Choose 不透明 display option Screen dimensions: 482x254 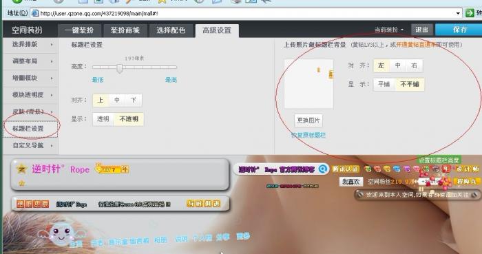pyautogui.click(x=129, y=119)
